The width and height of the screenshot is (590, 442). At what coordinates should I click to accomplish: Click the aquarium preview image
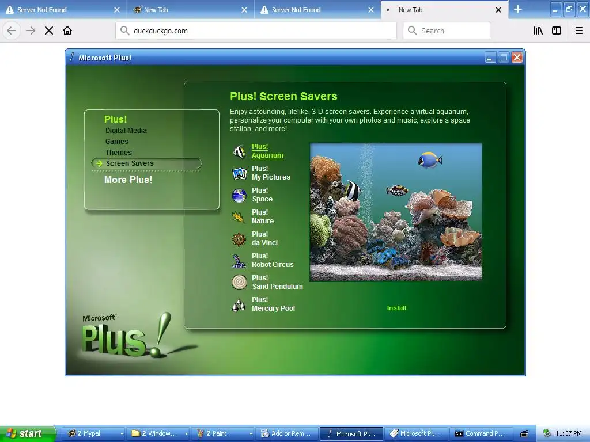click(x=395, y=212)
